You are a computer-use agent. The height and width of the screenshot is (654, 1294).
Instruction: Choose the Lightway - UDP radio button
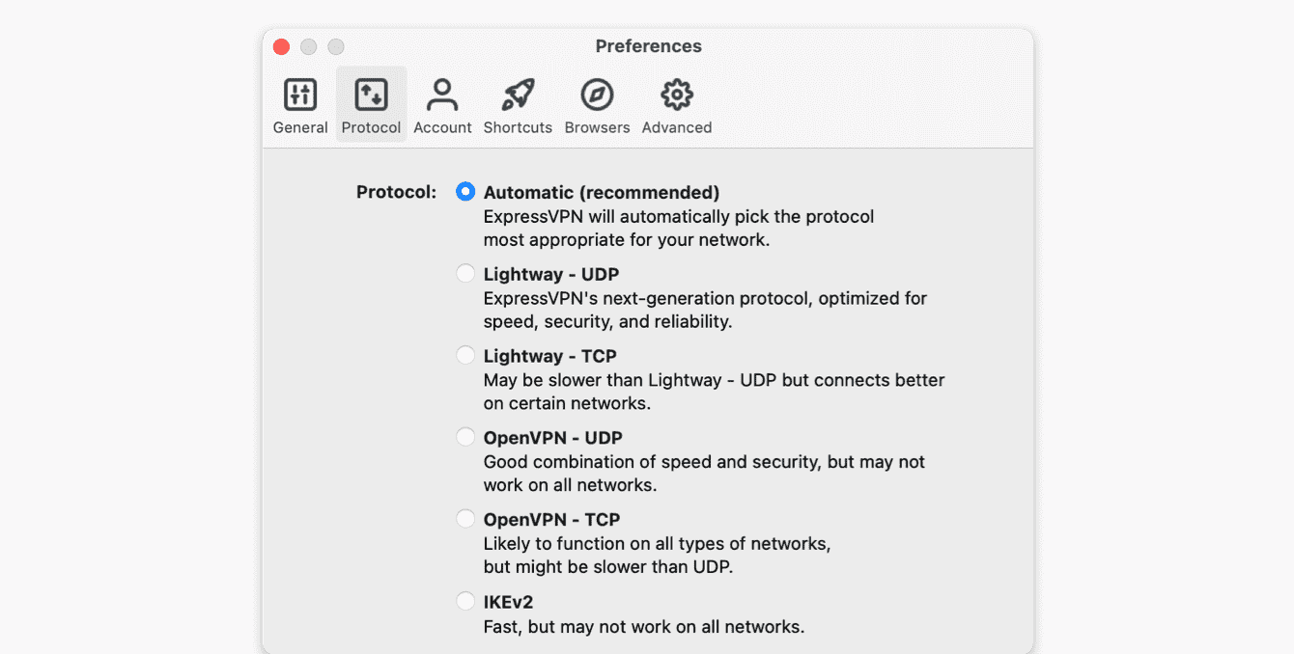coord(465,274)
